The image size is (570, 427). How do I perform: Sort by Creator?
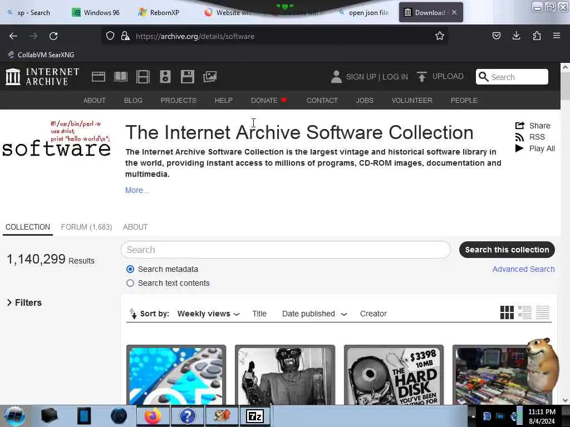click(374, 314)
